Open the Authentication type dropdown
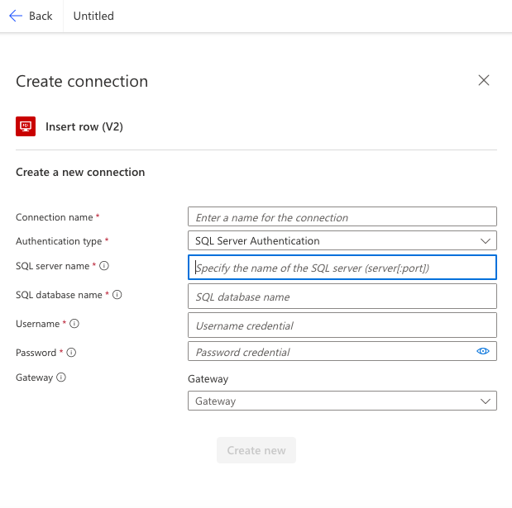This screenshot has height=508, width=512. [342, 240]
